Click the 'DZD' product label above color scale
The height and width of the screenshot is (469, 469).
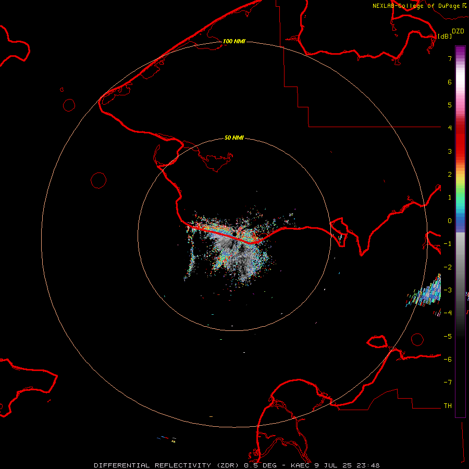coord(458,31)
